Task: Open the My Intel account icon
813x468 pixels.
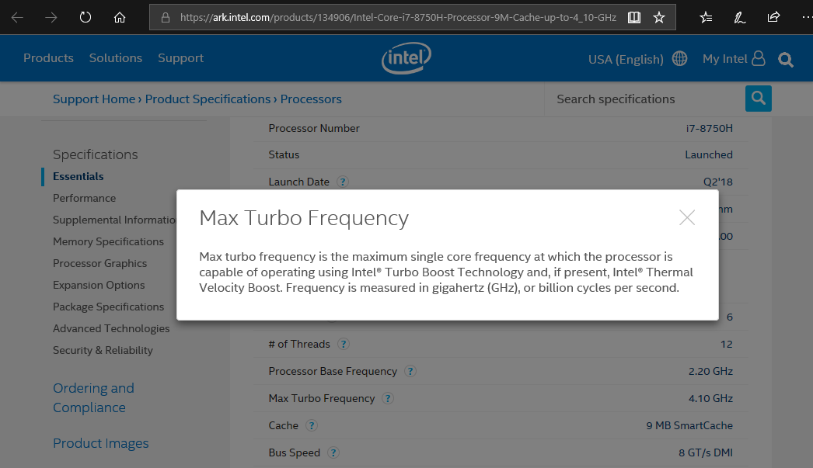Action: [x=759, y=59]
